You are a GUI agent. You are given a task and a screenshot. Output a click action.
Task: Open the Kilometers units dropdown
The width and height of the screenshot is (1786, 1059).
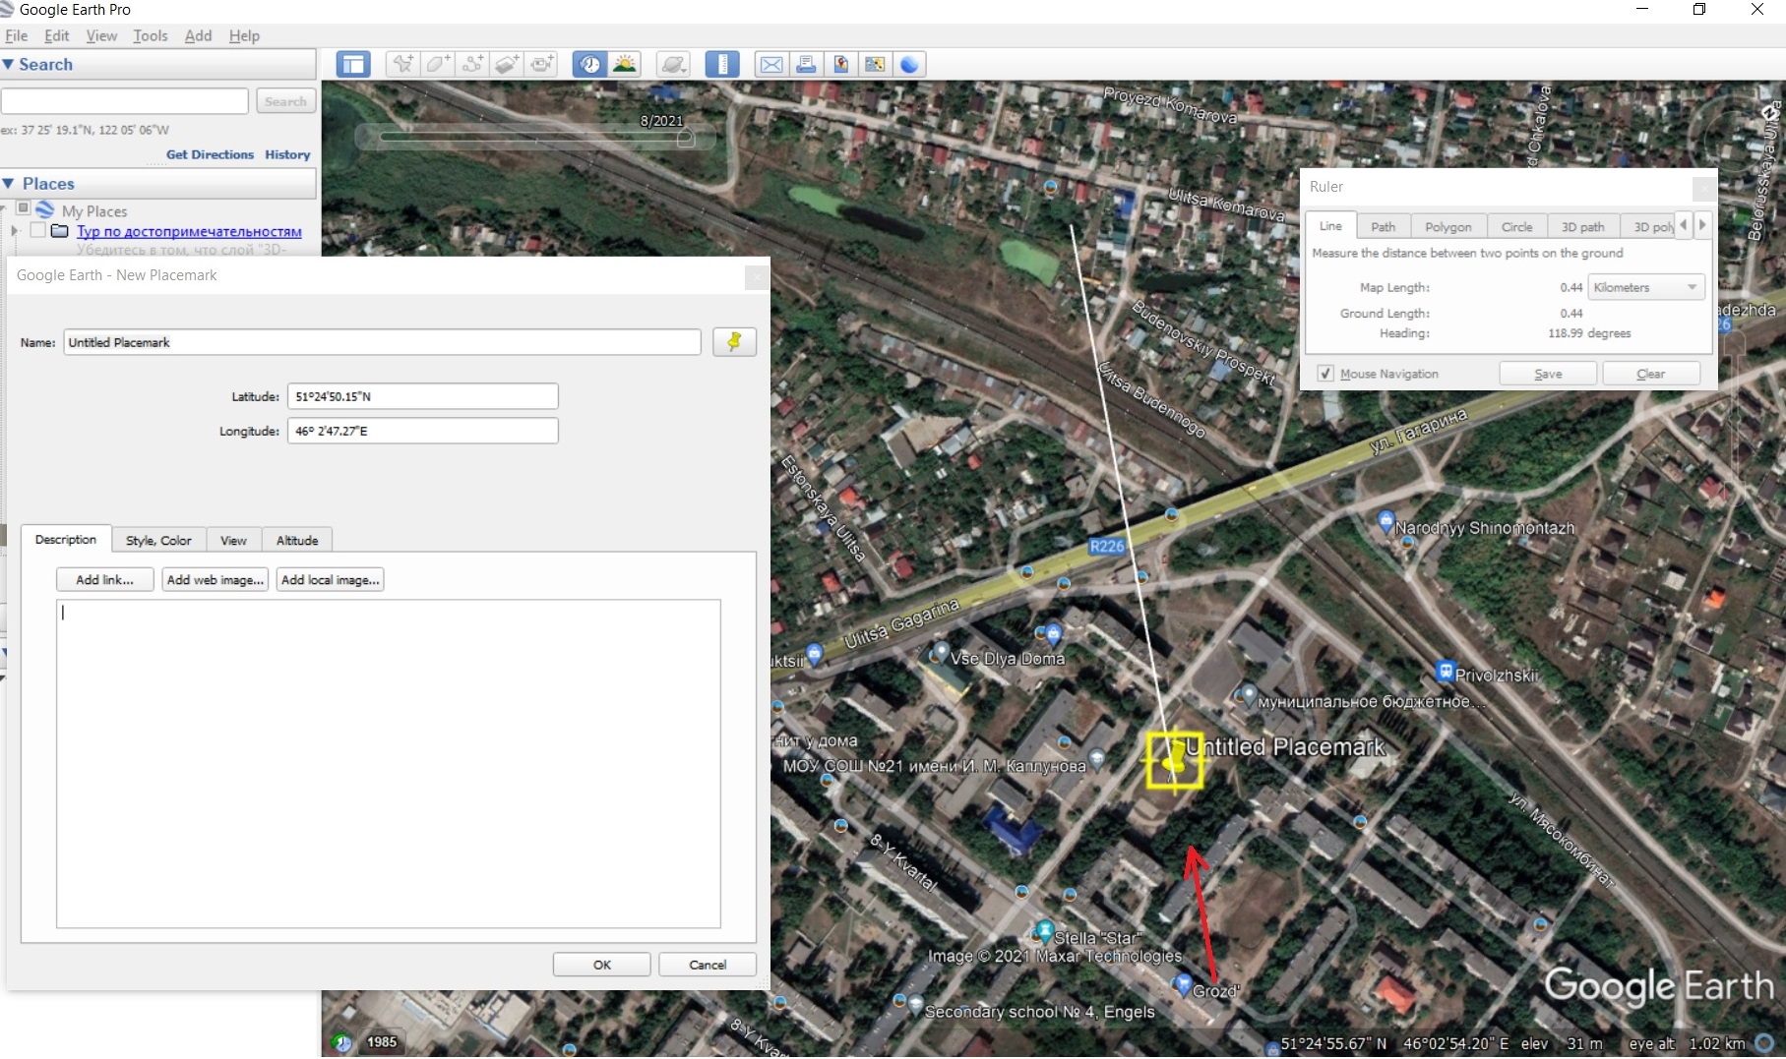point(1645,287)
